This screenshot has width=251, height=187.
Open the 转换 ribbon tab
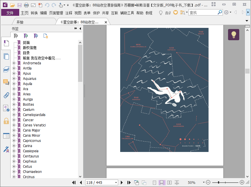click(x=34, y=13)
